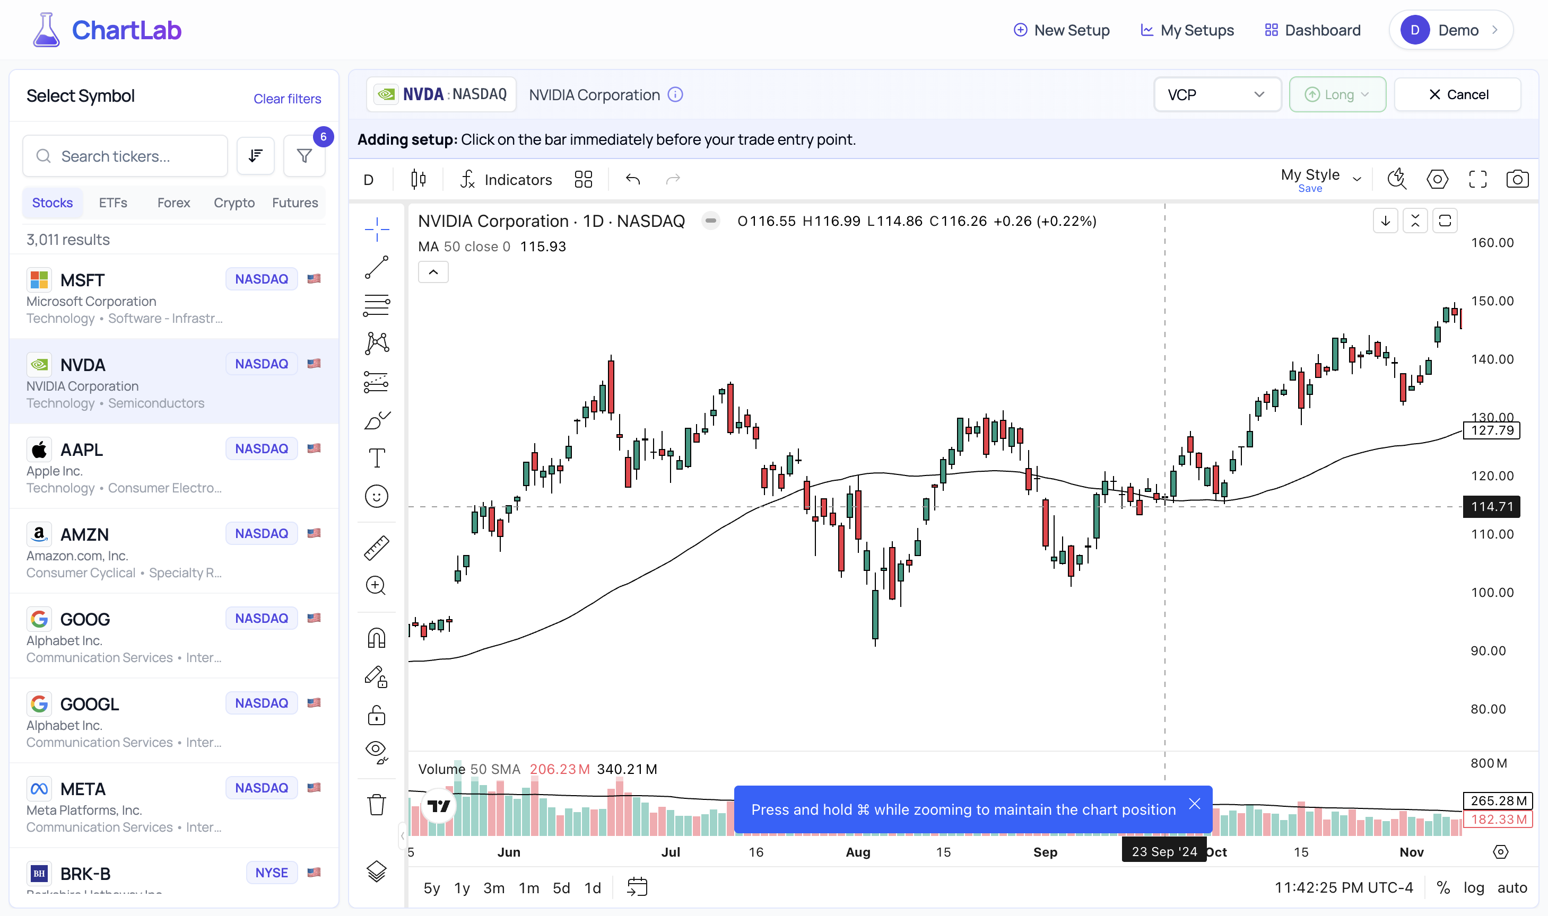Click the move pane down arrow
The height and width of the screenshot is (916, 1548).
point(1386,221)
